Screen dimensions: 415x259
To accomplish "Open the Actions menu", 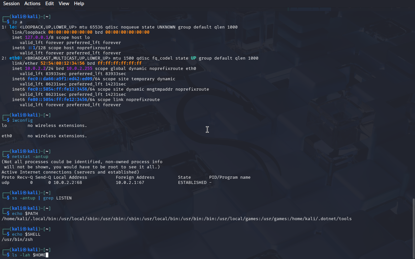I will (x=32, y=4).
